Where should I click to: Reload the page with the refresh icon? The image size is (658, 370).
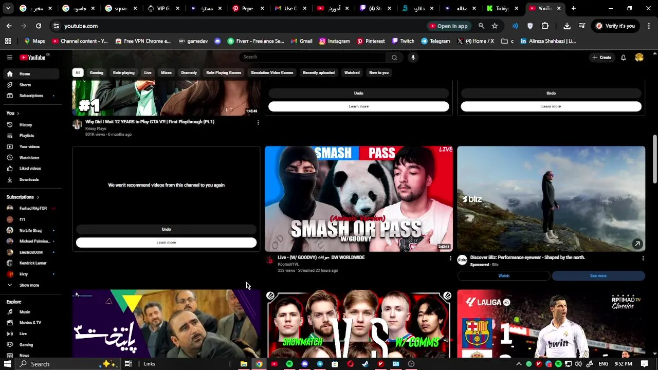39,26
